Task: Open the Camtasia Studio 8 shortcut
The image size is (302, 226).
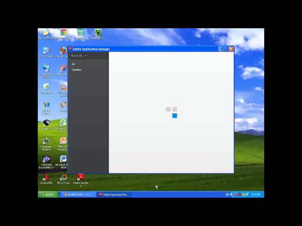Action: click(46, 144)
